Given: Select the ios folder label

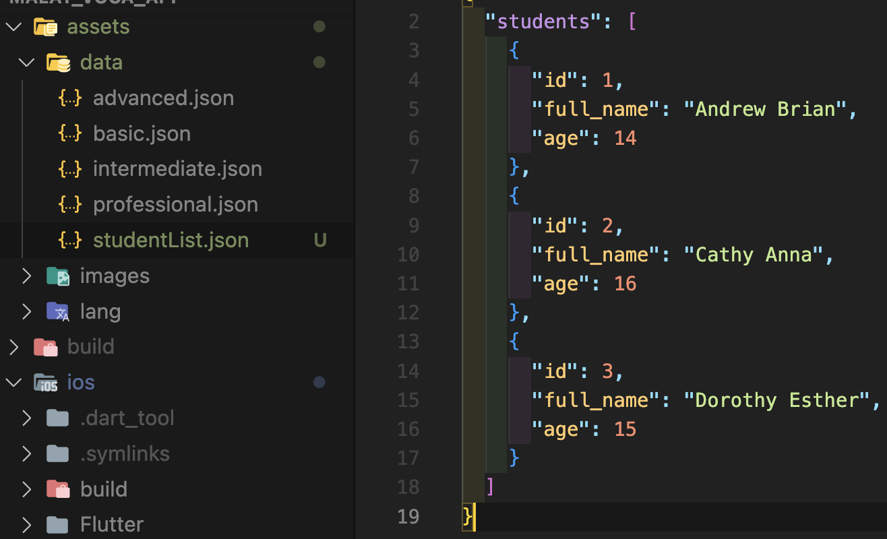Looking at the screenshot, I should (x=81, y=383).
